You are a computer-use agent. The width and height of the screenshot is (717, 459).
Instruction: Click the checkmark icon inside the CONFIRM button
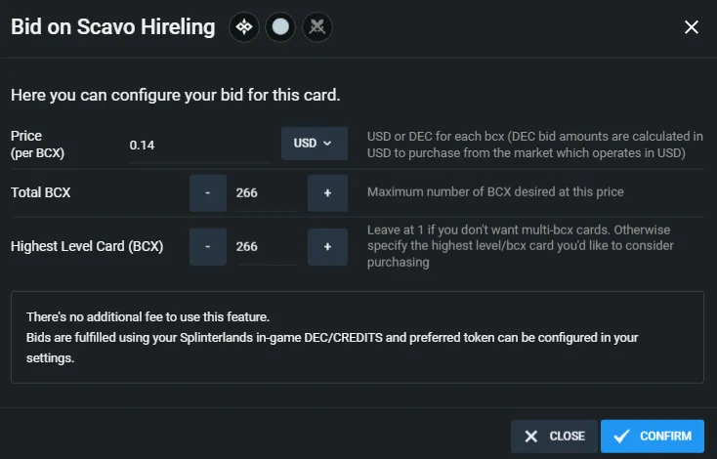coord(621,437)
